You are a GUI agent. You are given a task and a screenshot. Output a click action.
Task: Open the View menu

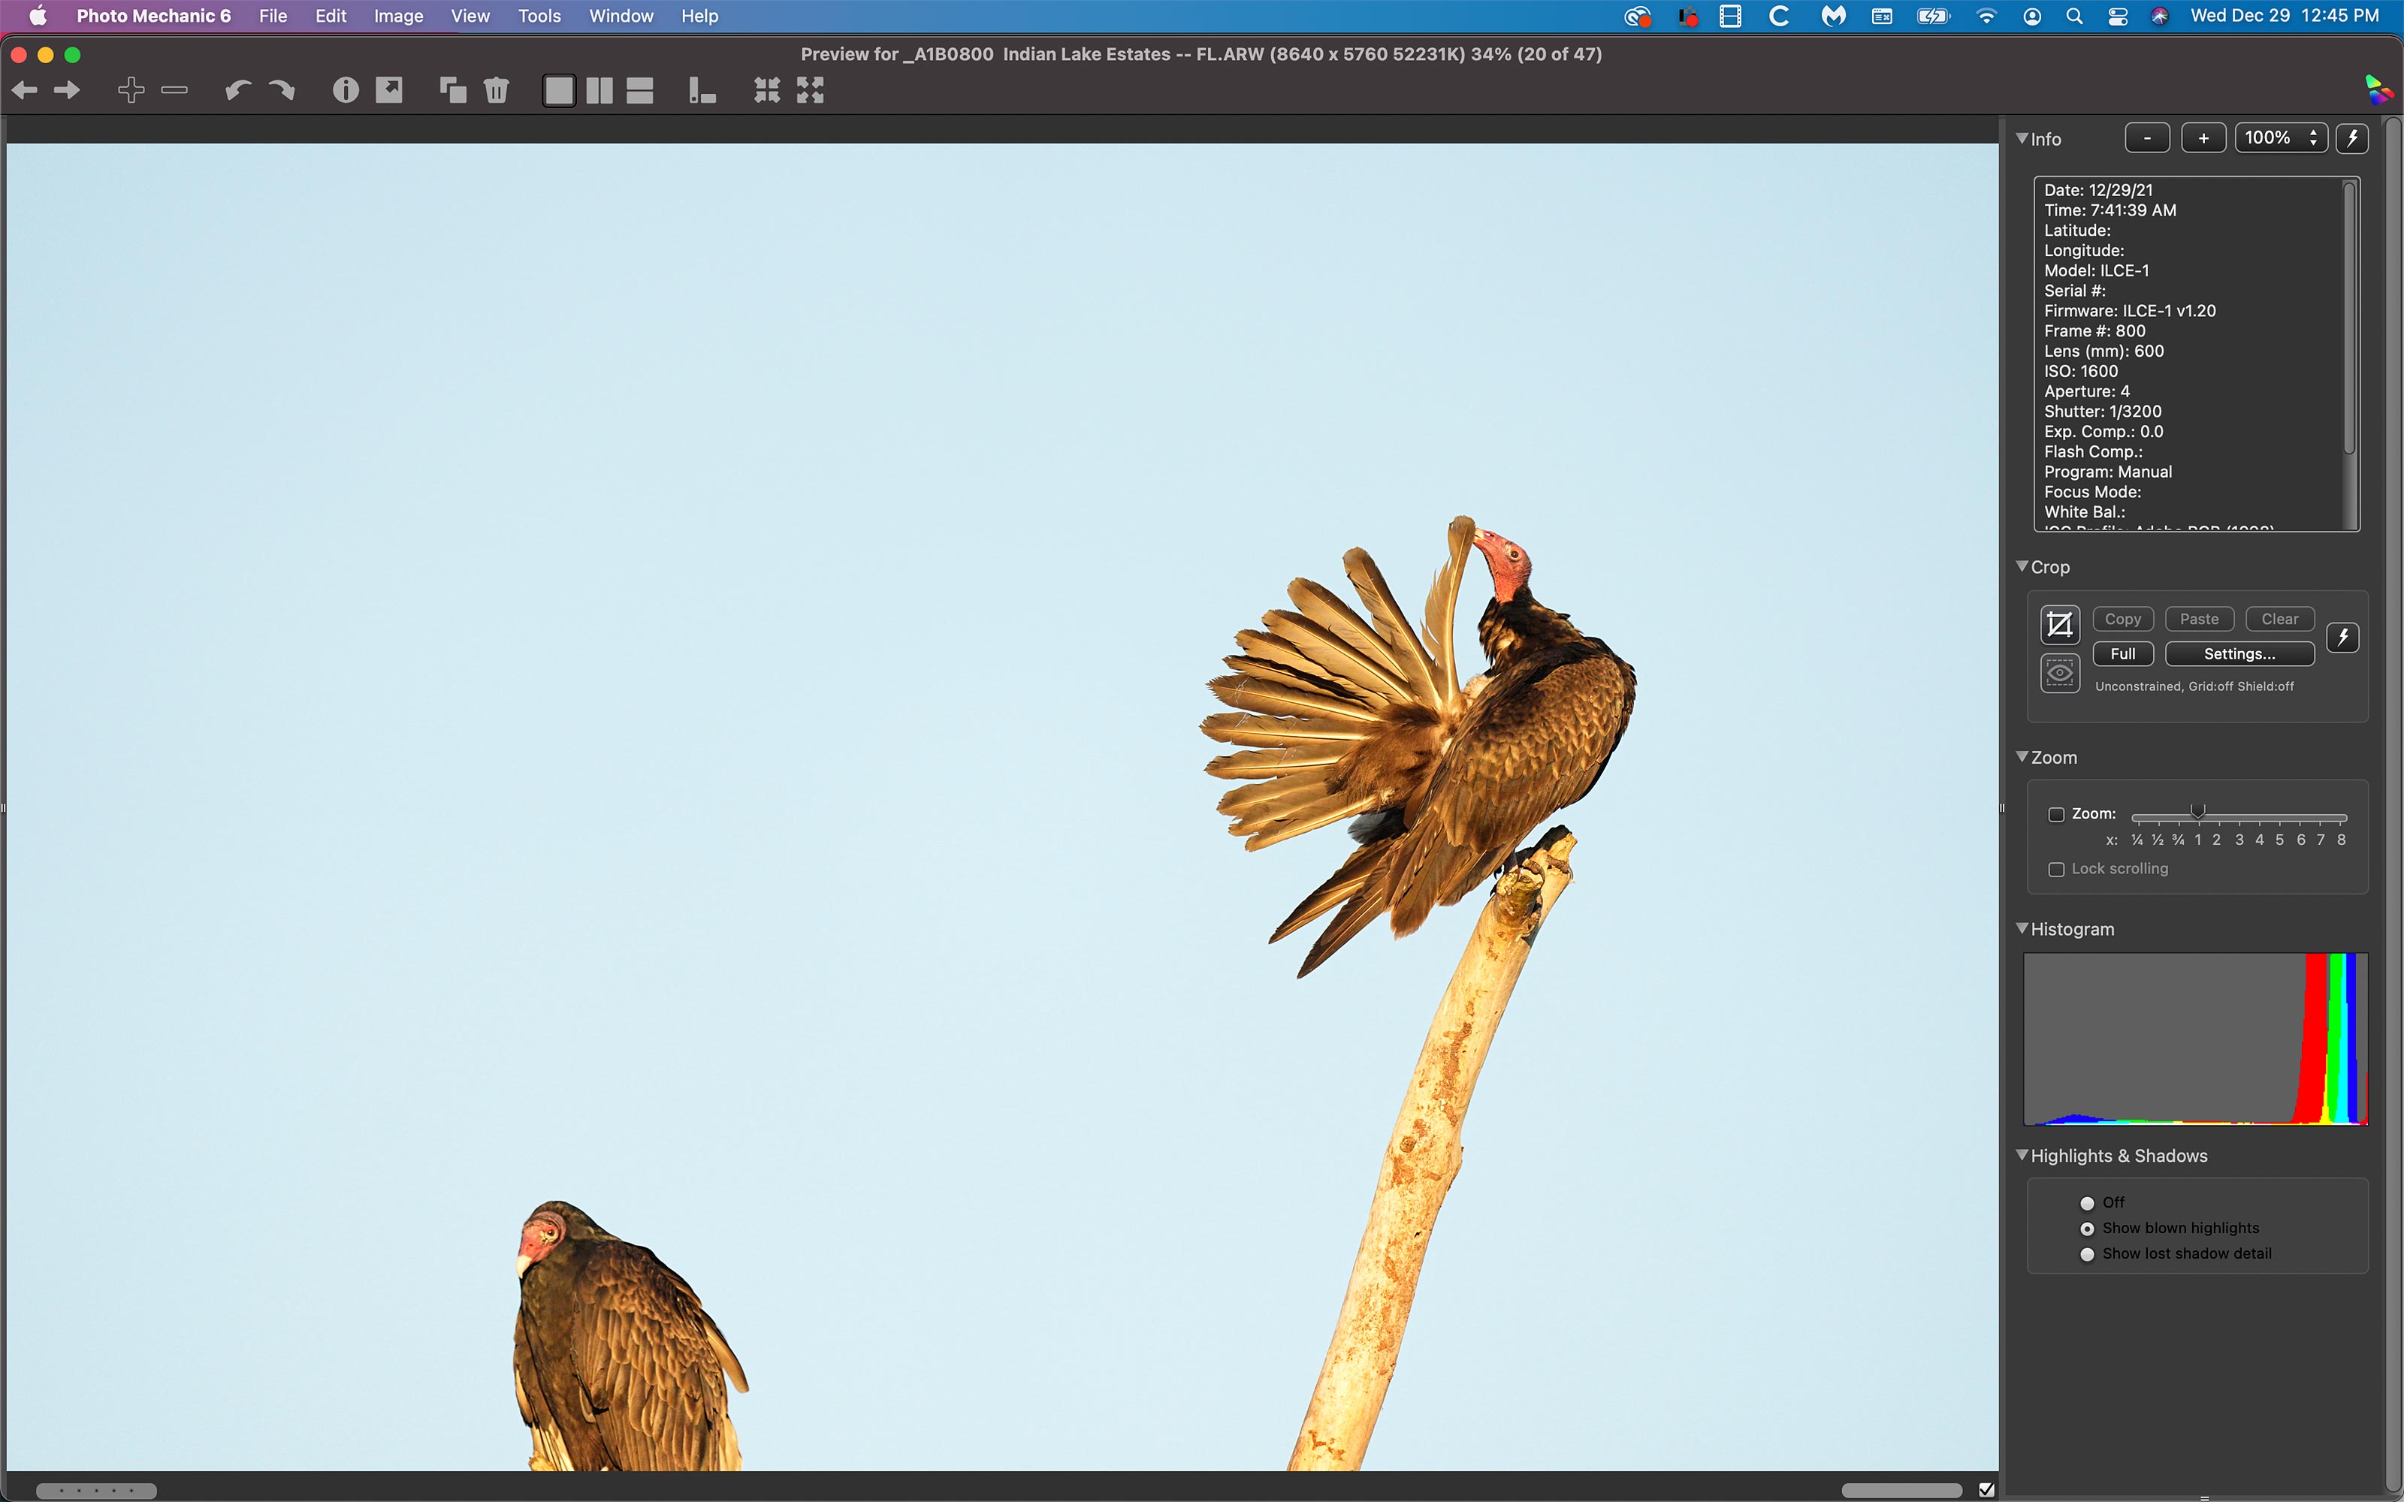(x=470, y=16)
